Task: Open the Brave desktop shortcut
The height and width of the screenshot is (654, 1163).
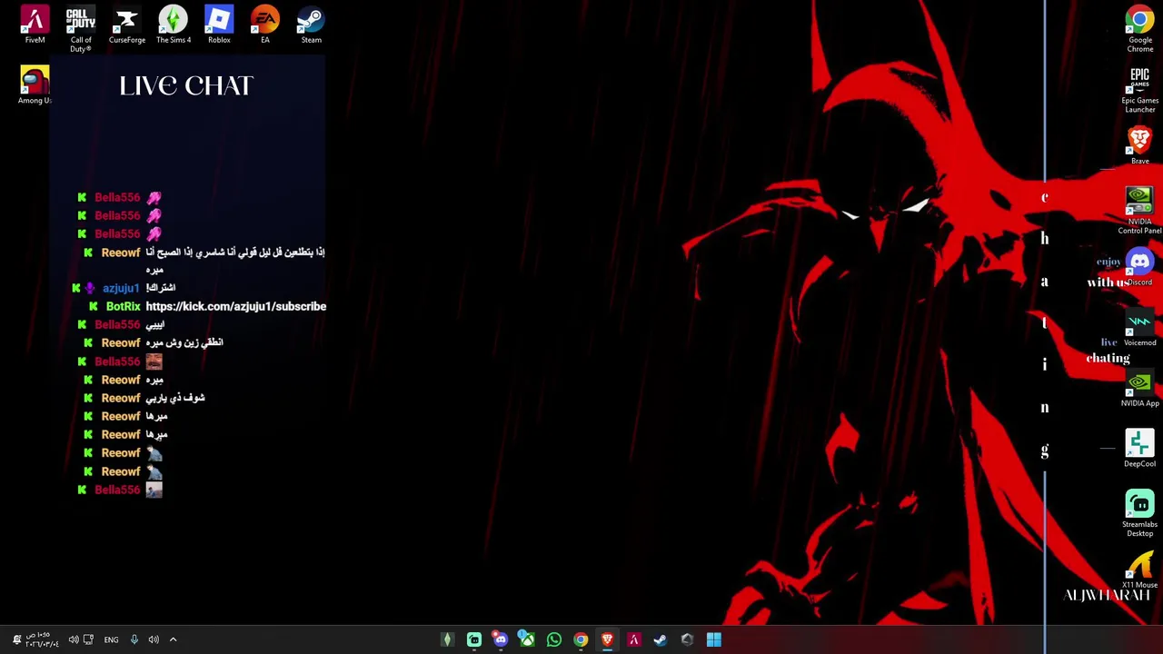Action: (x=1139, y=146)
